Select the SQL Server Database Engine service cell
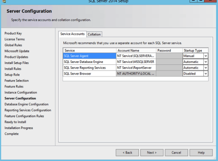218x161 pixels. 90,62
